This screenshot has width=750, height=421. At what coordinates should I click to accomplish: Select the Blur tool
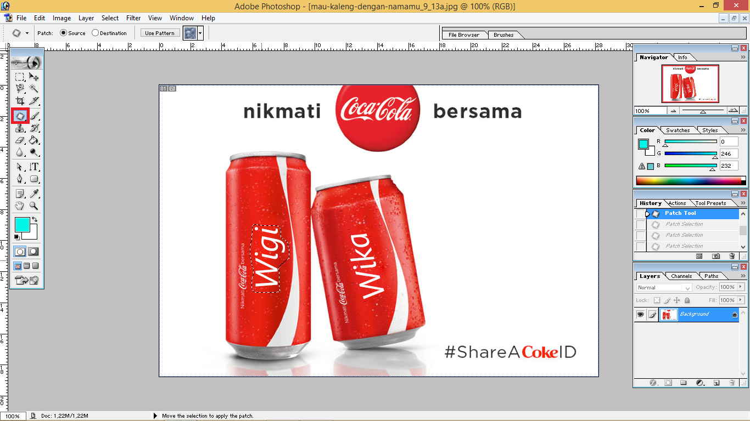click(x=20, y=152)
